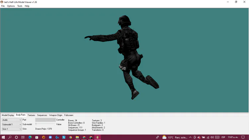The height and width of the screenshot is (140, 249).
Task: Minimize the Model Viewer window
Action: pos(228,2)
